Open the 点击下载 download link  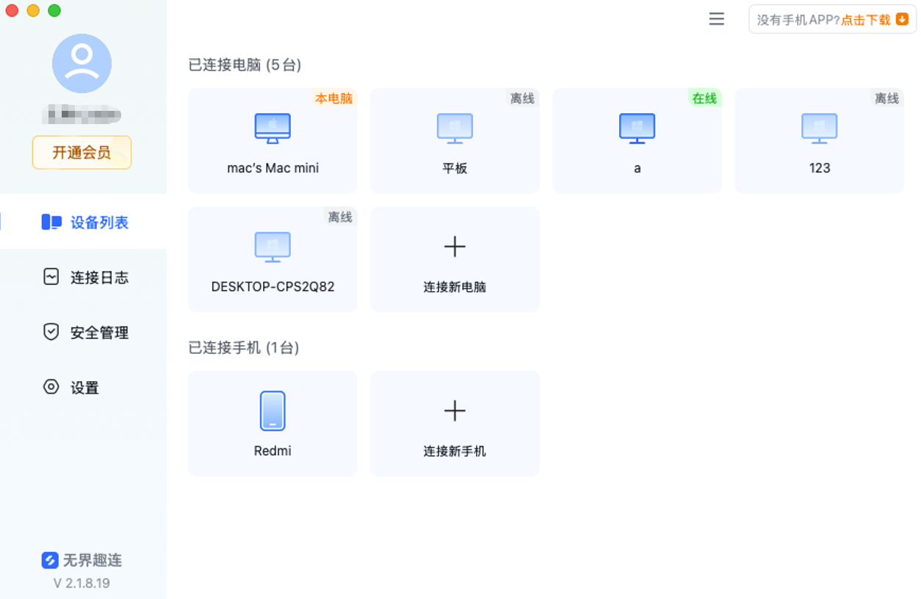867,20
